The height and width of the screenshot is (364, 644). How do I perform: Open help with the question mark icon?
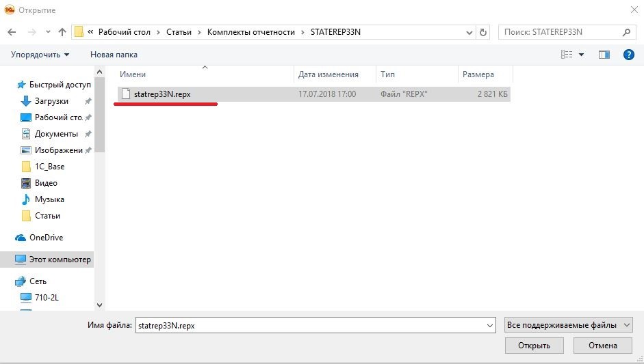coord(628,55)
